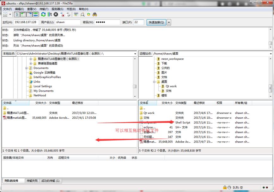Screen dimensions: 274x192
Task: Select the local 精通matlab PDF file icon
Action: click(x=5, y=118)
